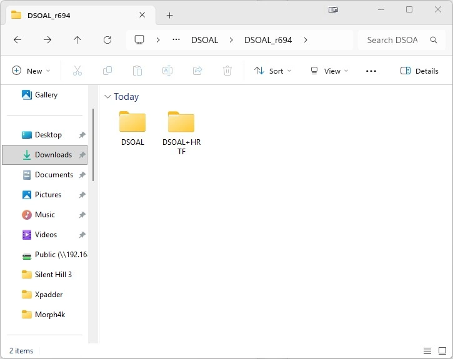Click the Cut scissors icon
This screenshot has height=359, width=453.
click(77, 71)
